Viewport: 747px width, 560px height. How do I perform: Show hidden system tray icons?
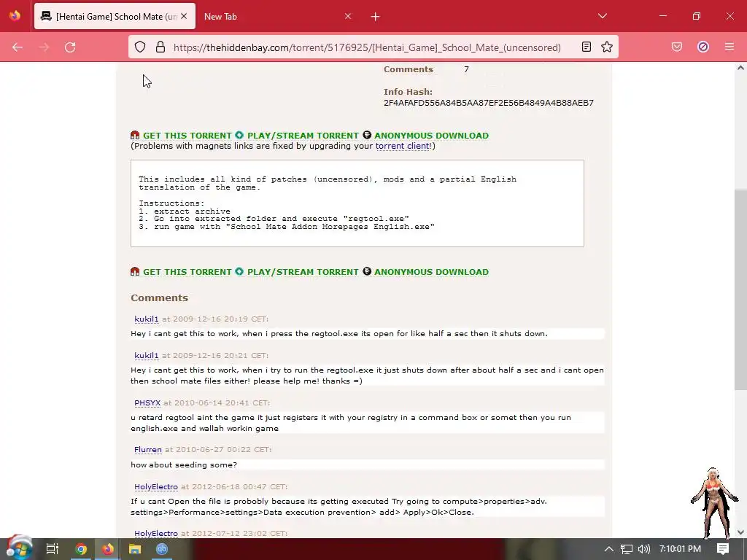pos(609,549)
